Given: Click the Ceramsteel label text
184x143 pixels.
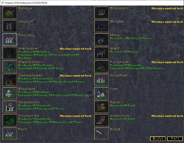Looking at the screenshot, I should [31, 76].
